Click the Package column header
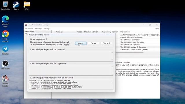 [x=59, y=32]
